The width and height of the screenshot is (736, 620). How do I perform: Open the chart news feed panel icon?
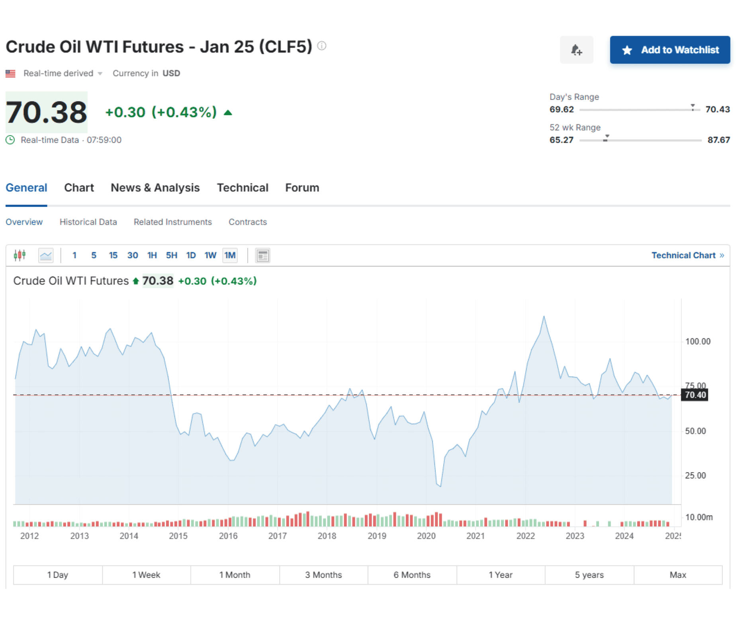pyautogui.click(x=262, y=255)
